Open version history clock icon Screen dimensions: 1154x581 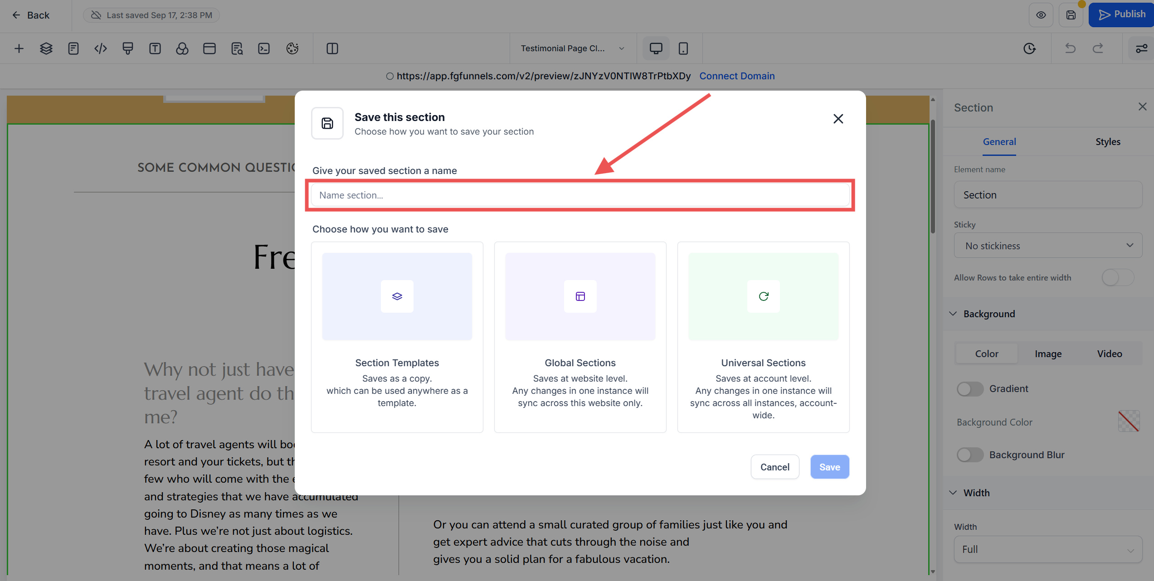click(x=1029, y=48)
